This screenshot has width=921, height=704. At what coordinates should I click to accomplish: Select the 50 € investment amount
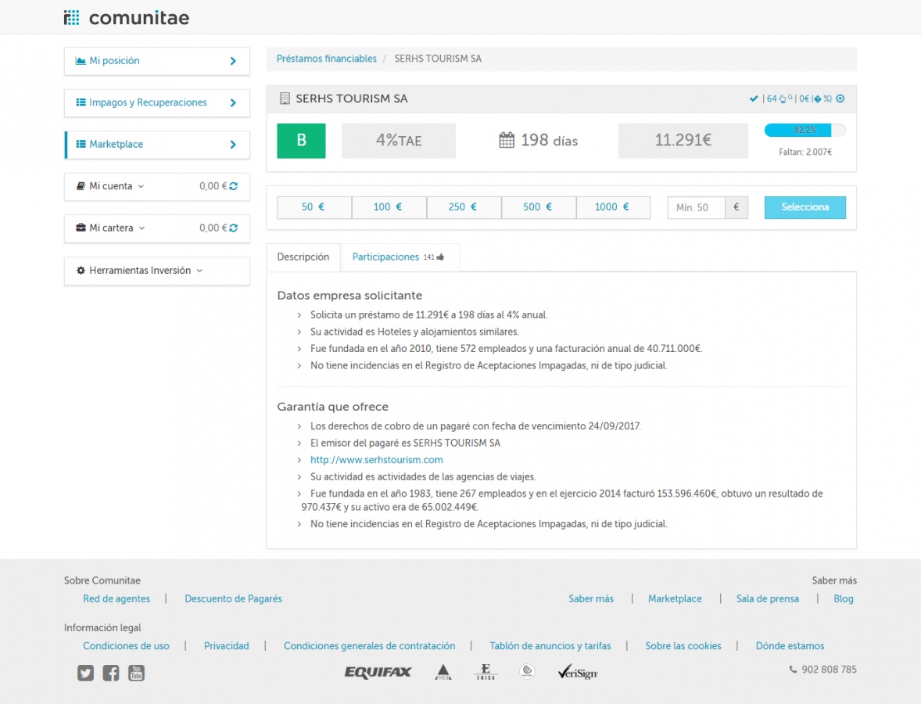[314, 207]
